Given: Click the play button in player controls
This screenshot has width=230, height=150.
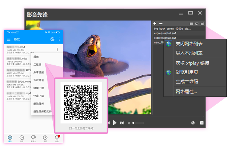Looking at the screenshot, I should 115,123.
